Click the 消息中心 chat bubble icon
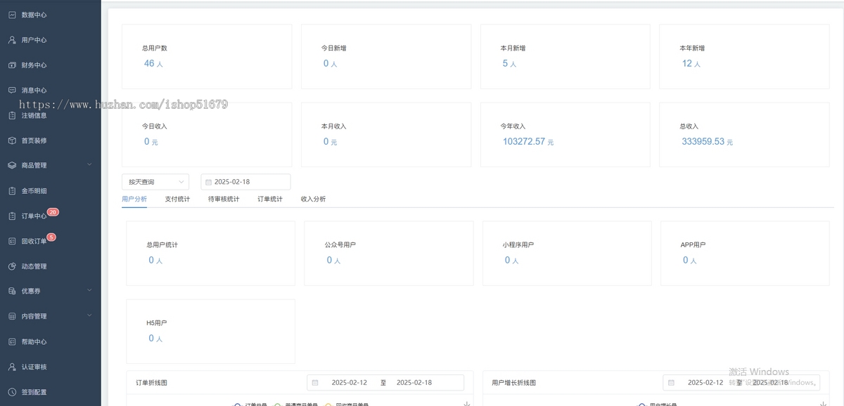The width and height of the screenshot is (844, 406). click(x=12, y=91)
